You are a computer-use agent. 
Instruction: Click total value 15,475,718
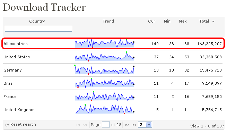211,70
